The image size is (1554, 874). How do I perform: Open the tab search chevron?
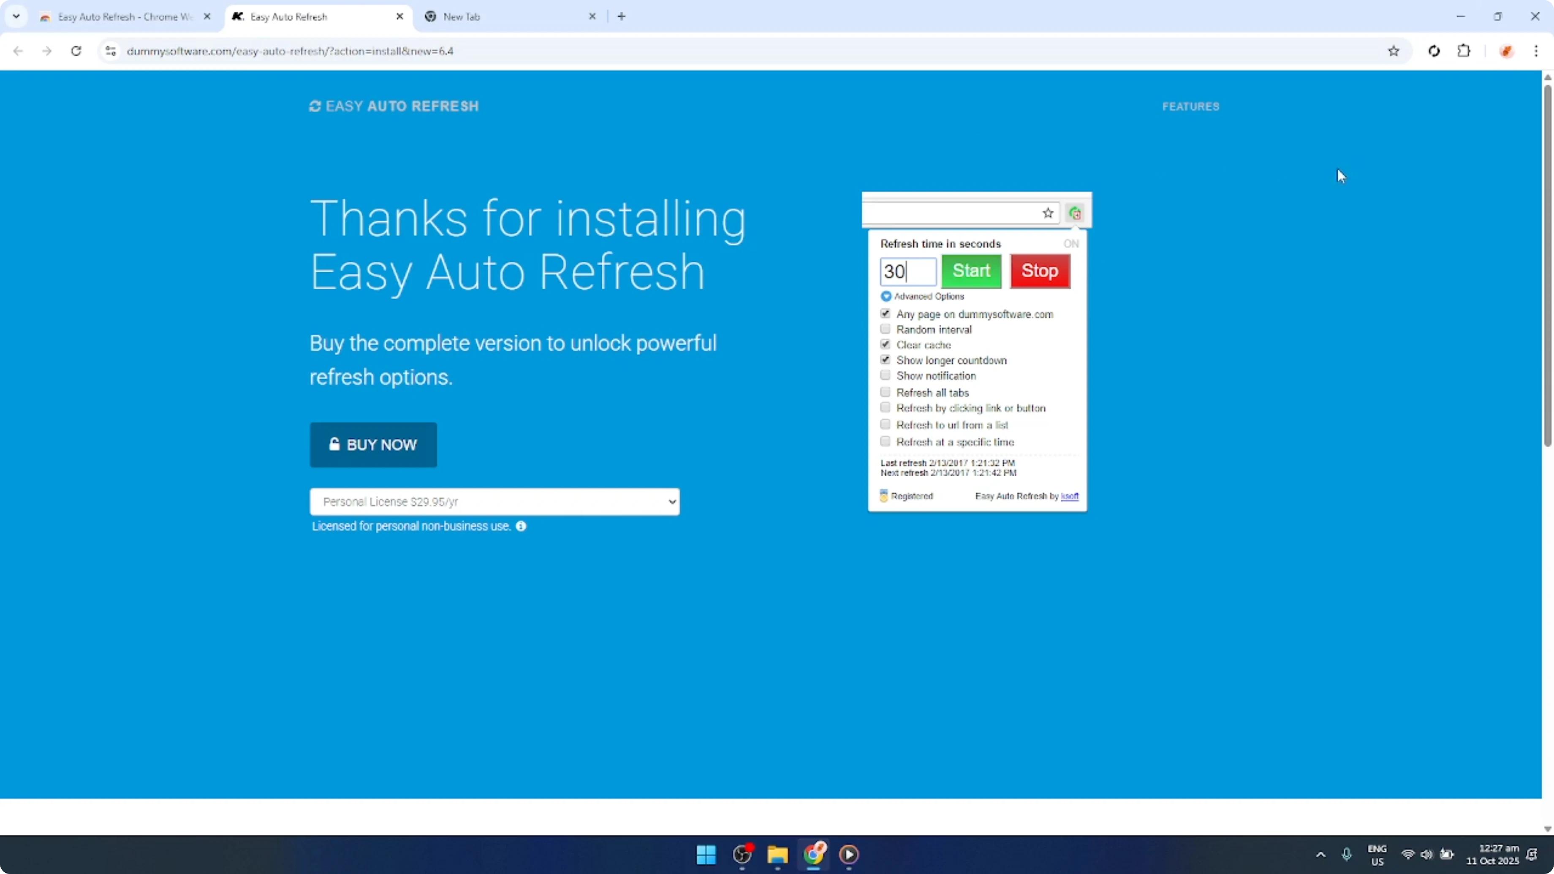pyautogui.click(x=16, y=16)
